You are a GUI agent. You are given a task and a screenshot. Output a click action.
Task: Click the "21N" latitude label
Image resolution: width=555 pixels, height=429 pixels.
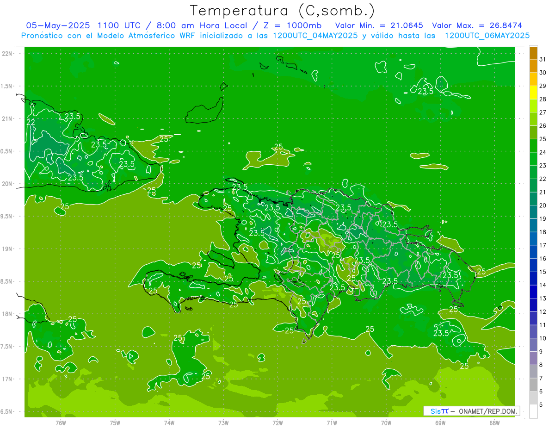click(x=7, y=118)
